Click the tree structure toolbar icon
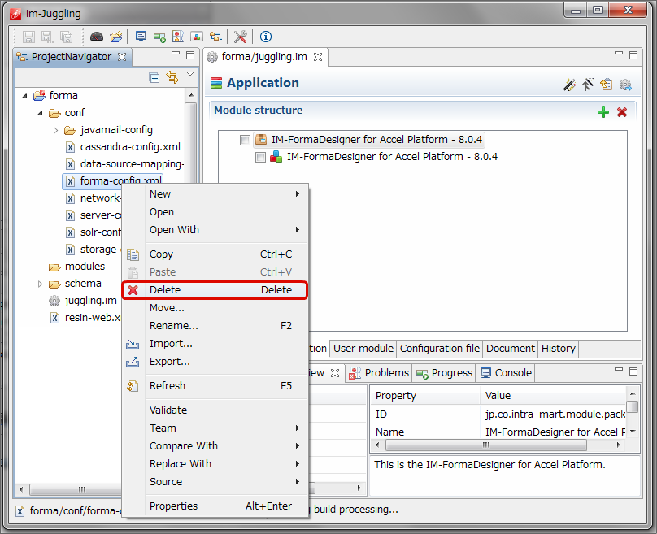Viewport: 657px width, 534px height. tap(215, 37)
